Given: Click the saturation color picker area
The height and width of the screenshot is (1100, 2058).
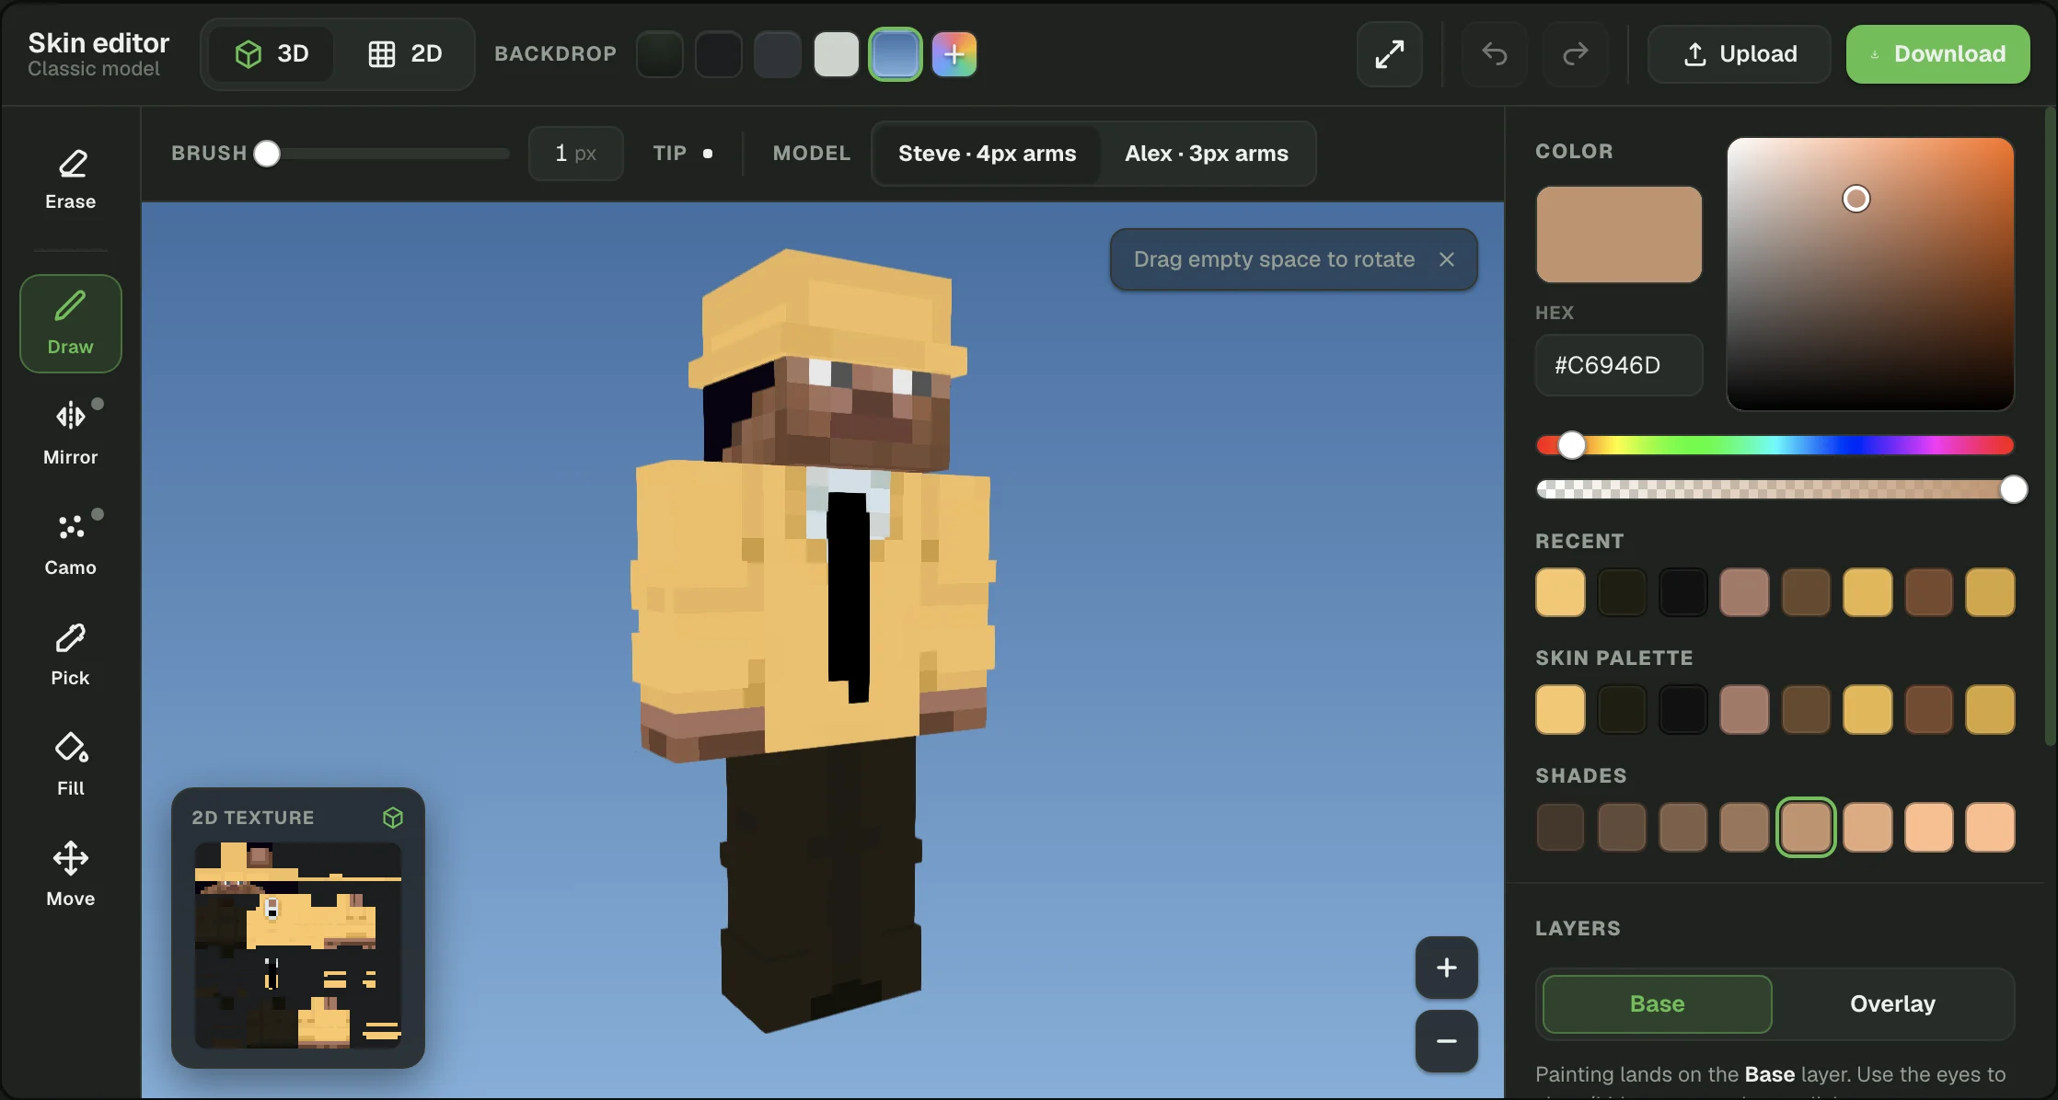Looking at the screenshot, I should (1870, 274).
